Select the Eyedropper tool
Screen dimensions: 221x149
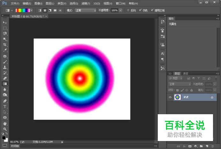[x=5, y=50]
